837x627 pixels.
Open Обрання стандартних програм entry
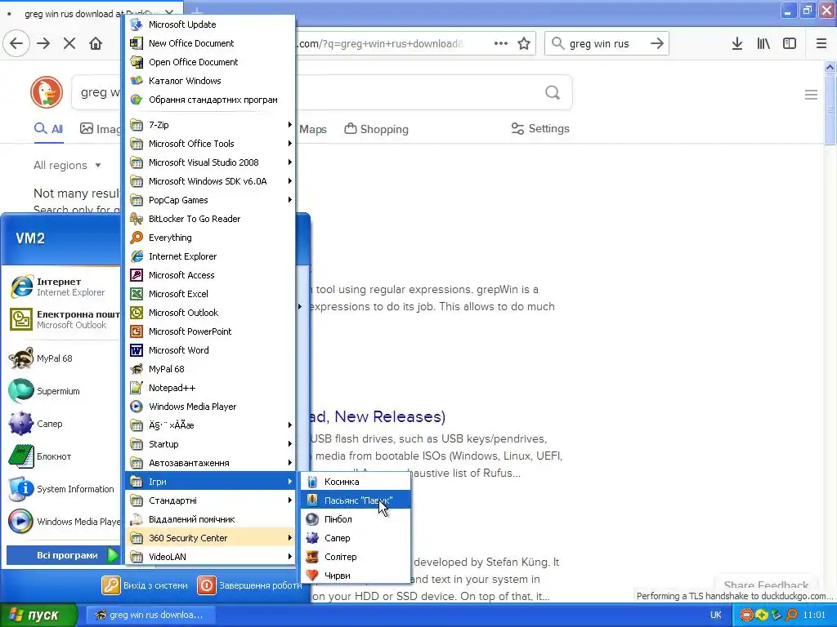tap(210, 100)
